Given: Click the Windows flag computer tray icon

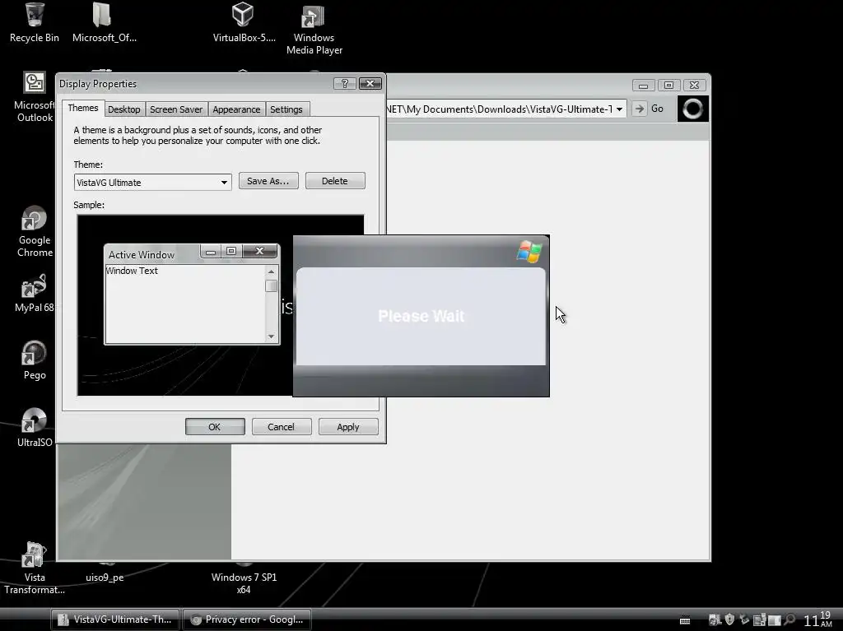Looking at the screenshot, I should coord(715,619).
